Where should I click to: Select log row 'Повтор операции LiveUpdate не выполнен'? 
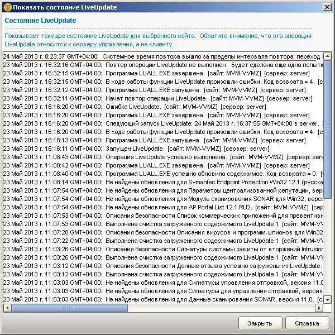[x=163, y=65]
